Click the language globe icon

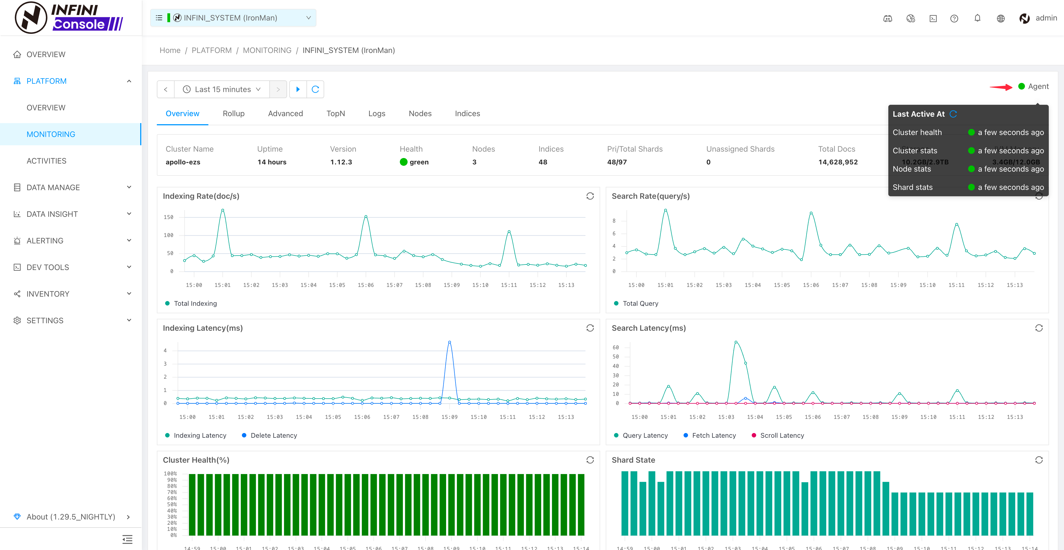point(1000,18)
